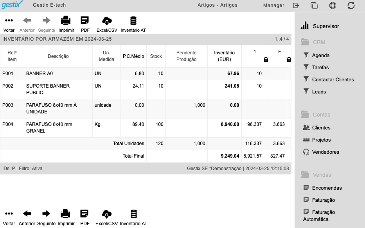This screenshot has height=228, width=365.
Task: Open Vendedores in the sidebar
Action: click(x=321, y=152)
